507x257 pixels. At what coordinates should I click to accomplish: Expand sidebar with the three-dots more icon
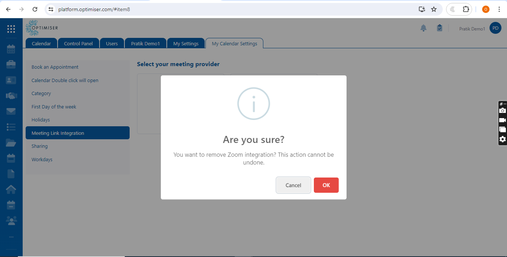point(11,237)
